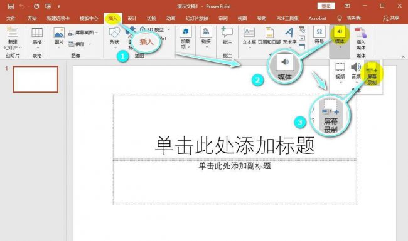Screen dimensions: 408x241
Task: Open ribbon display options in title bar
Action: click(x=347, y=6)
